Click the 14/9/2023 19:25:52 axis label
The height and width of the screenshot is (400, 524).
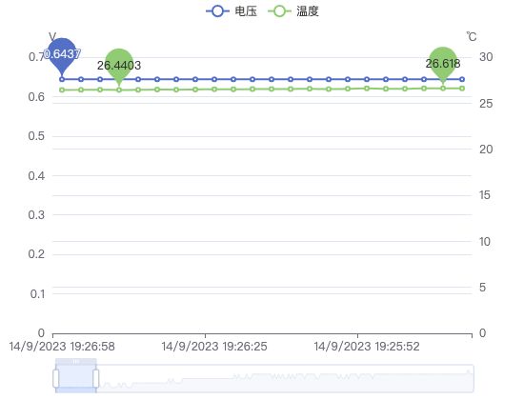[x=367, y=347]
